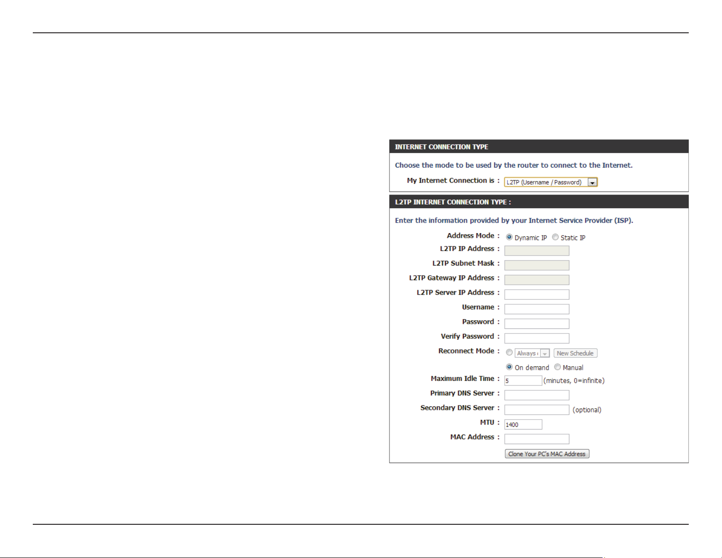Click the Username input field

[x=537, y=309]
